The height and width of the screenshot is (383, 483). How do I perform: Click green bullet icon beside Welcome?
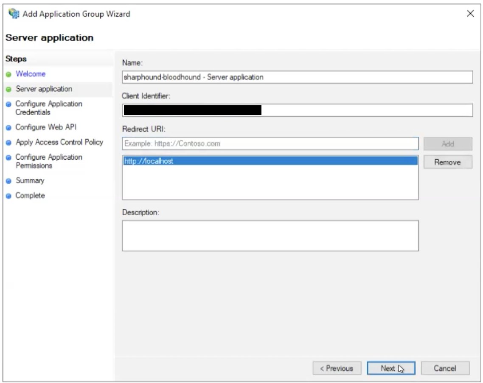pyautogui.click(x=8, y=74)
